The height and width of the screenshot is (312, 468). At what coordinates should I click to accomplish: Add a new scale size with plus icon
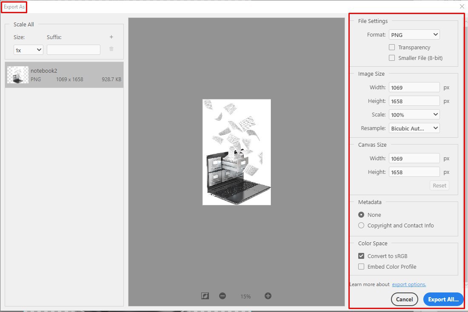(111, 37)
